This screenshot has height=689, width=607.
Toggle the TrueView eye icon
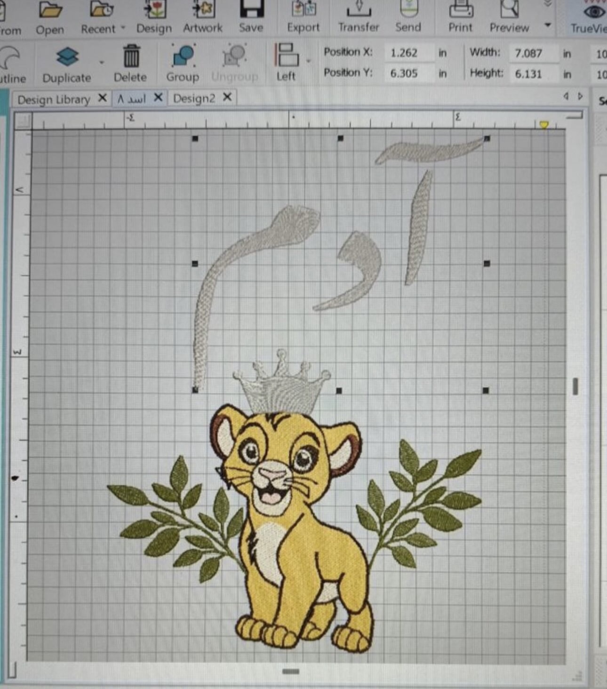(595, 11)
